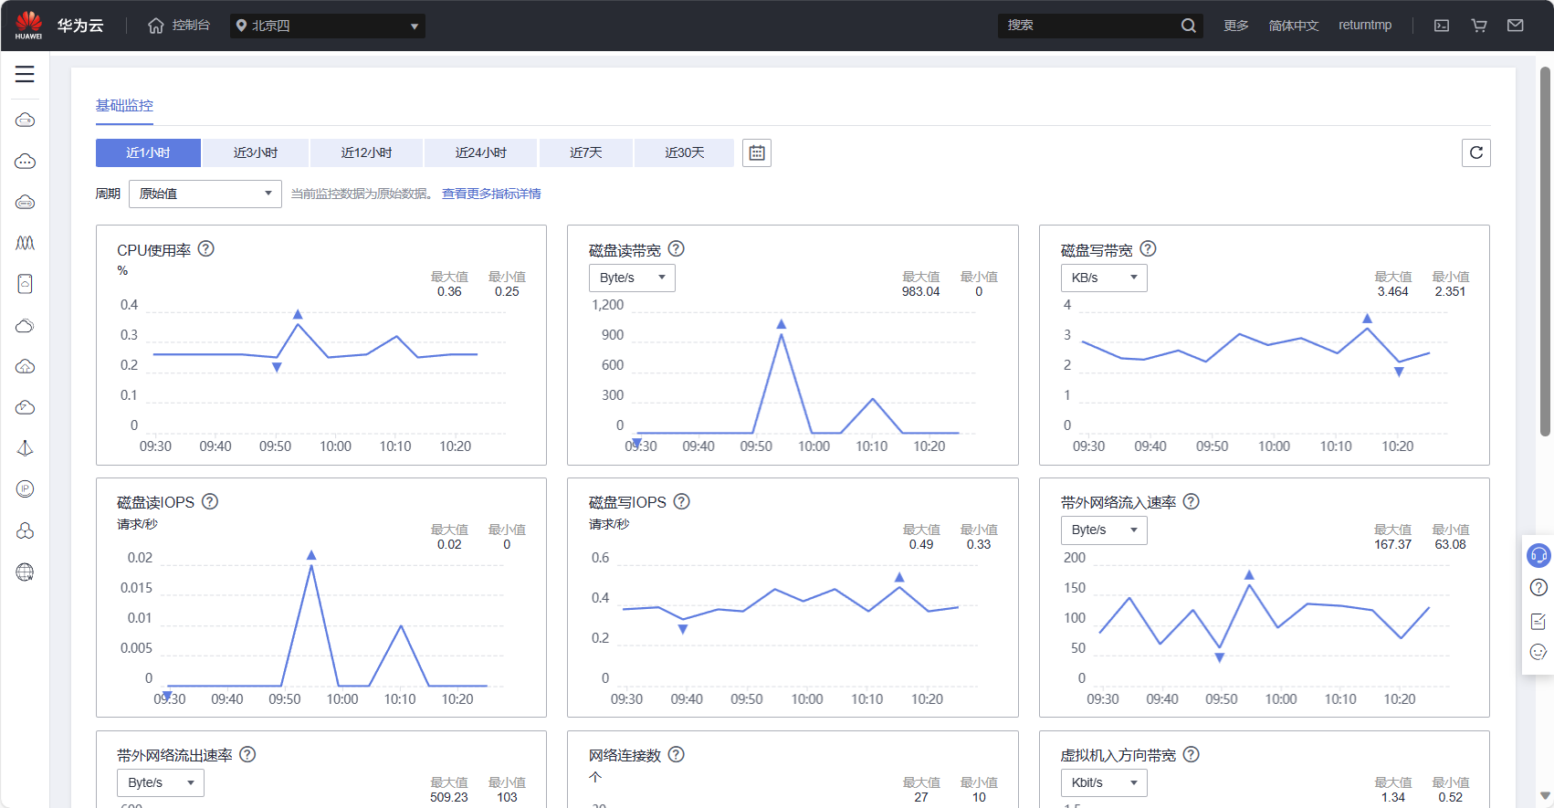Click the 带外网络流出速率 max value 509.23
Screen dimensions: 1554x808
click(x=449, y=797)
